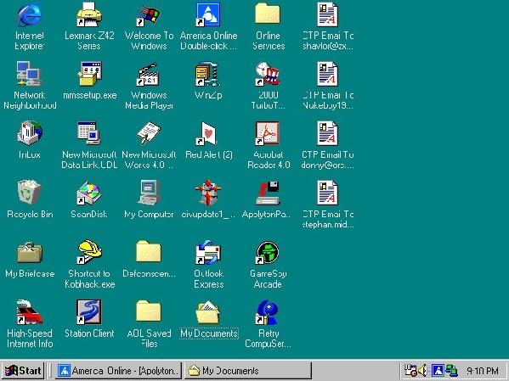Image resolution: width=509 pixels, height=381 pixels.
Task: Select the CTP Email To stephan.mid document
Action: point(327,193)
